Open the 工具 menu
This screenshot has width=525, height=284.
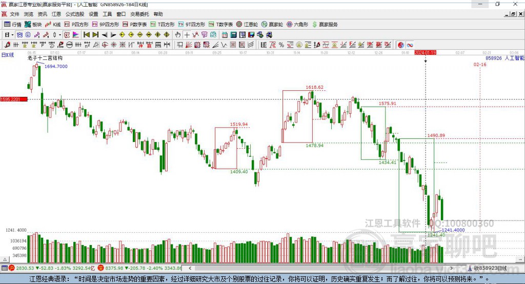point(107,14)
